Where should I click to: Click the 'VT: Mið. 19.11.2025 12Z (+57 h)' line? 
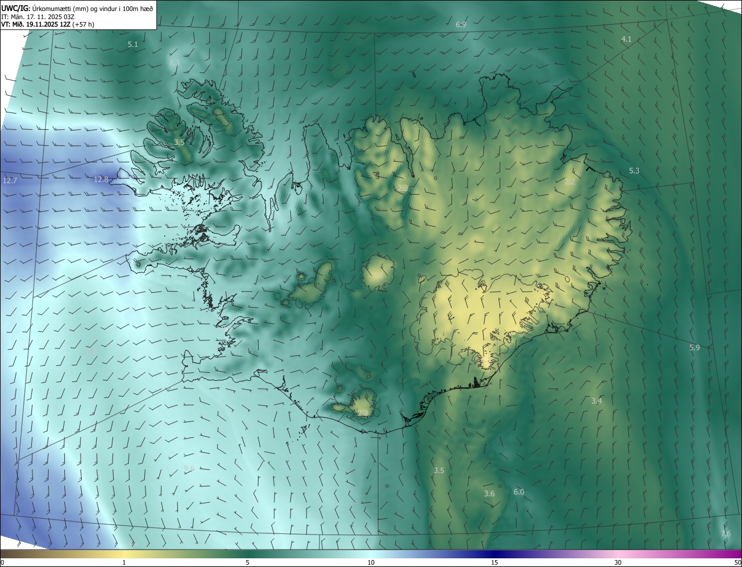tap(46, 25)
